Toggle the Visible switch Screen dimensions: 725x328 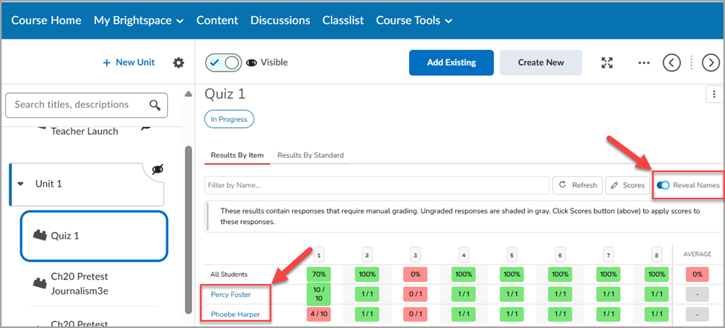[224, 63]
